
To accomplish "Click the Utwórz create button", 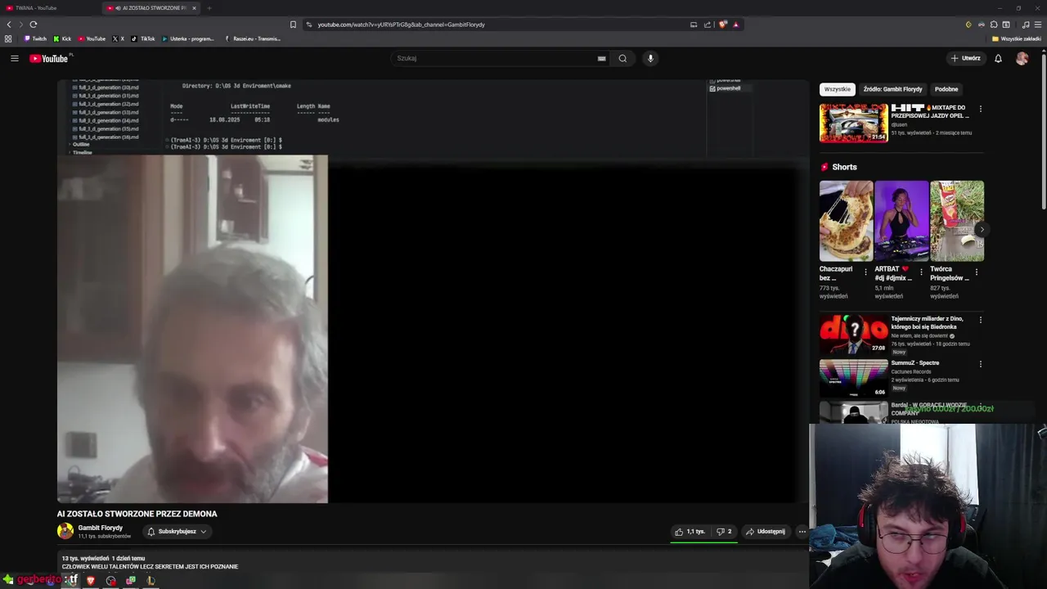I will coord(966,58).
